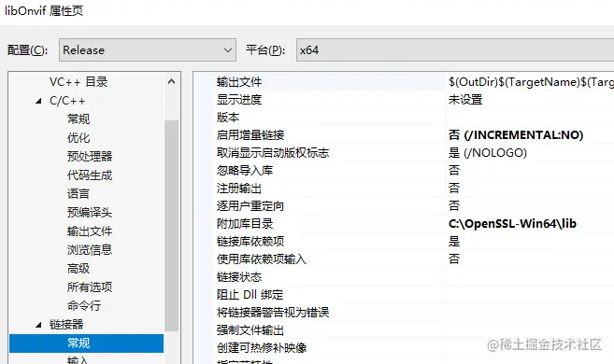Image resolution: width=614 pixels, height=364 pixels.
Task: Open the 平台 x64 combo box
Action: click(x=455, y=50)
